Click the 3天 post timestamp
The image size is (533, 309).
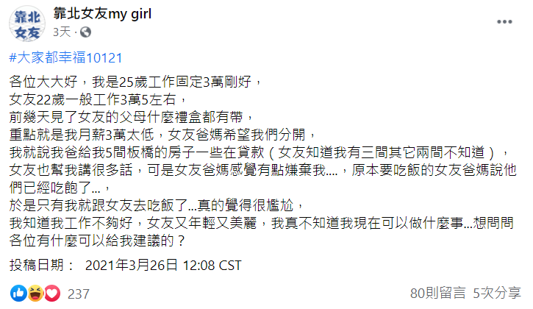(62, 32)
